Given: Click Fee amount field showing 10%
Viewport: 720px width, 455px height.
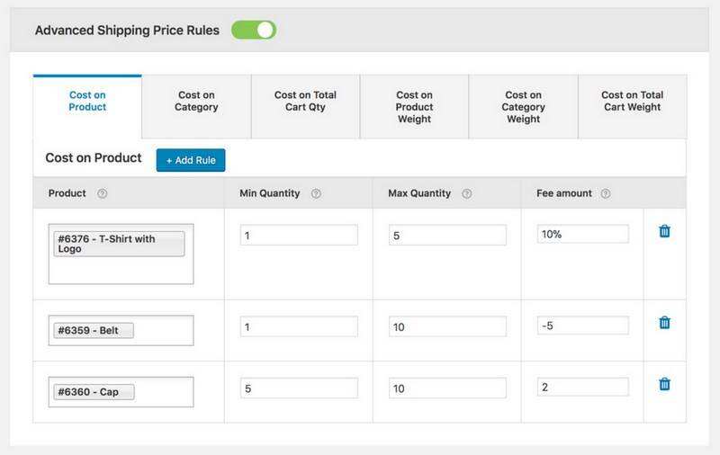Looking at the screenshot, I should coord(582,235).
